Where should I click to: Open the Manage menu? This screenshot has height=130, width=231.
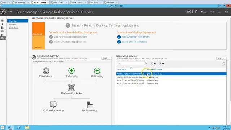tap(204, 12)
